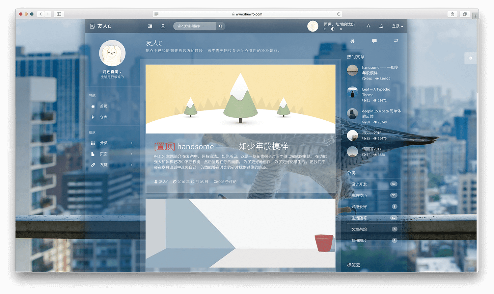Click the git branch icon next to 仓库
The width and height of the screenshot is (494, 294).
point(93,117)
